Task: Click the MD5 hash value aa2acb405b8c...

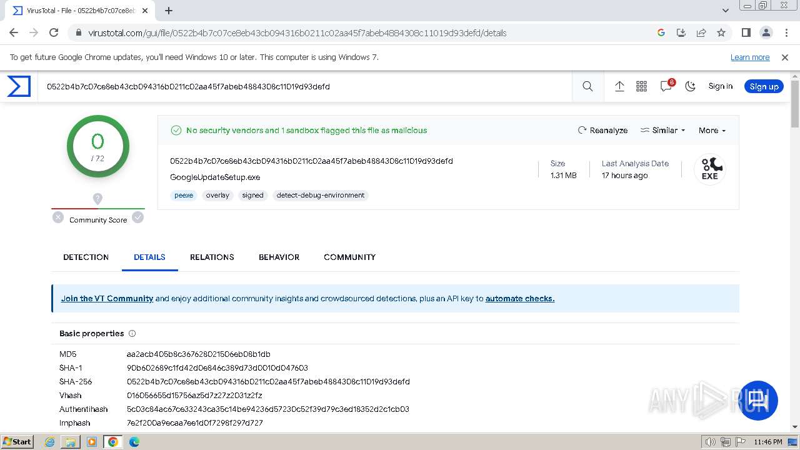Action: (199, 354)
